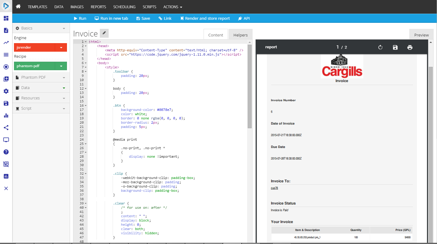The height and width of the screenshot is (244, 437).
Task: Click the crossed-out grid icon in sidebar
Action: tap(6, 164)
